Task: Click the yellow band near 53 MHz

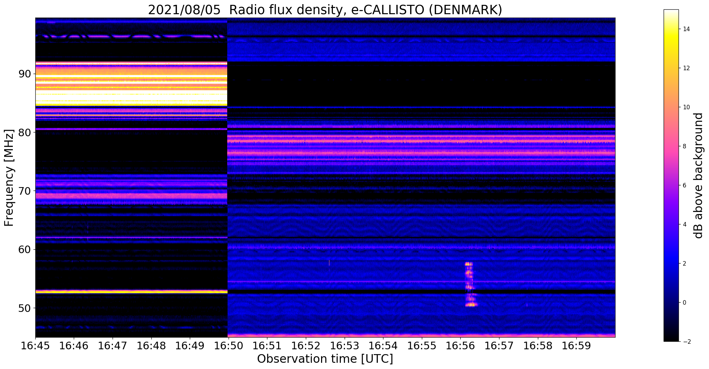Action: point(131,292)
